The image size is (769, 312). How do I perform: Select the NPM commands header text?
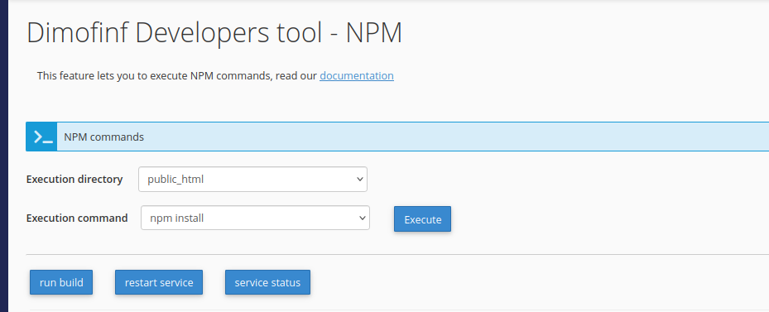tap(104, 137)
